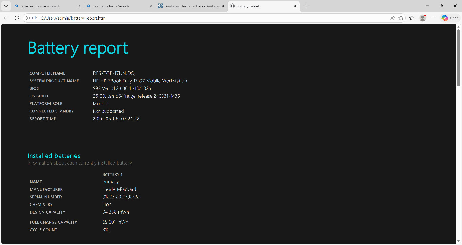The height and width of the screenshot is (245, 462).
Task: Minimize the browser window
Action: [427, 6]
